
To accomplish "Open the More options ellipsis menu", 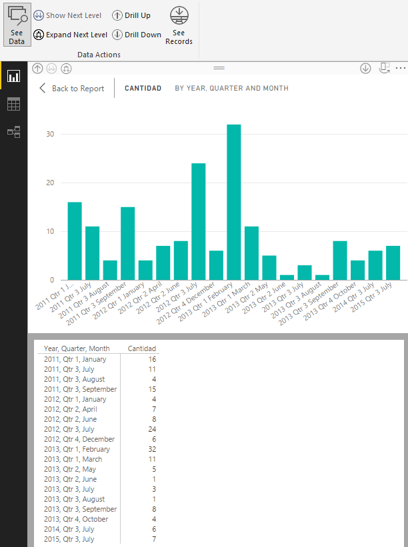I will (x=400, y=68).
